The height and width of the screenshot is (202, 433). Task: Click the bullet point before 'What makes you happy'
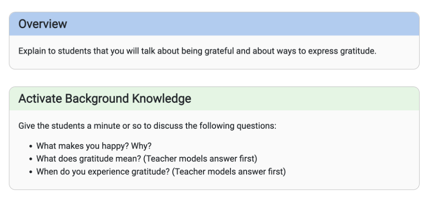(x=31, y=146)
